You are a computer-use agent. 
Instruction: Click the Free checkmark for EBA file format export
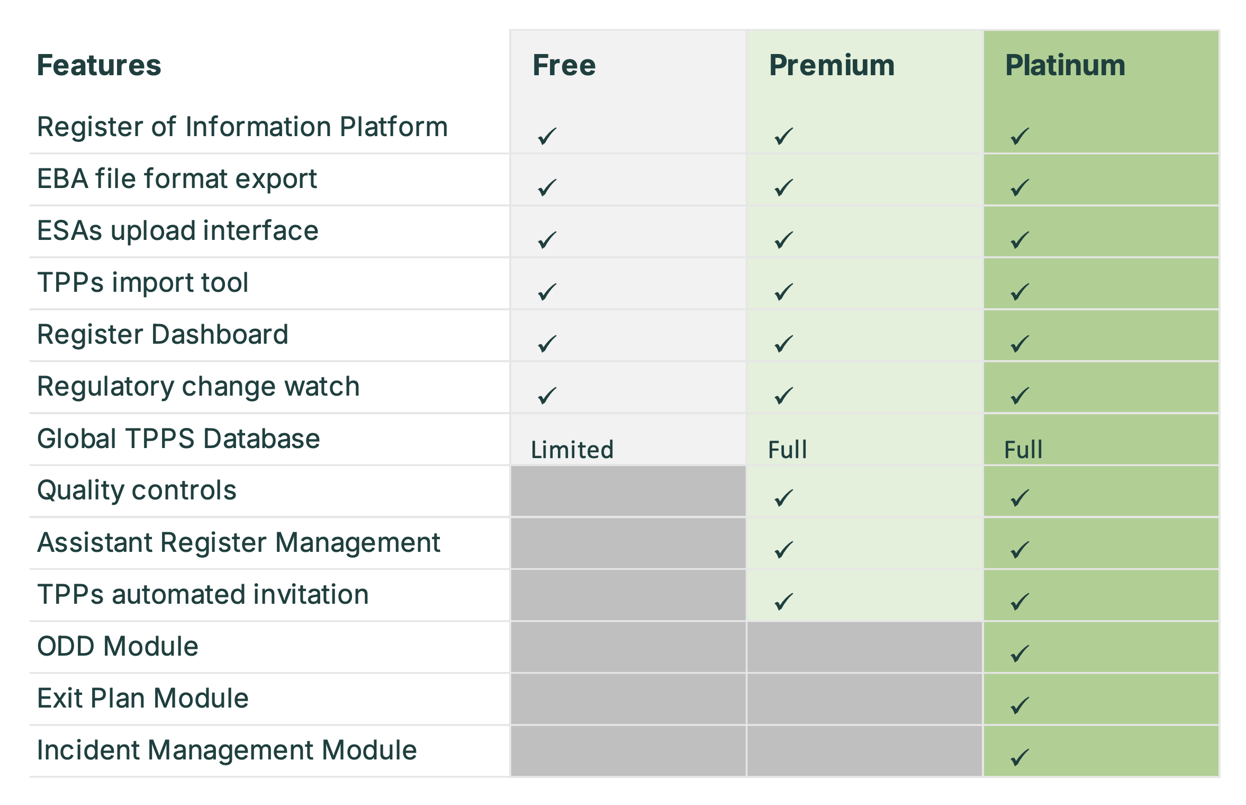[x=547, y=187]
